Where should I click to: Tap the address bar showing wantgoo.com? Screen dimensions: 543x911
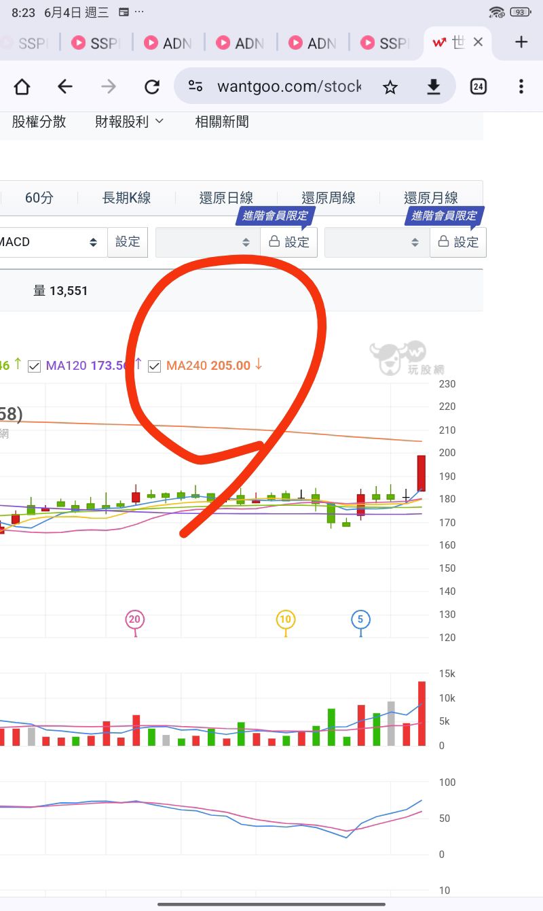click(289, 86)
